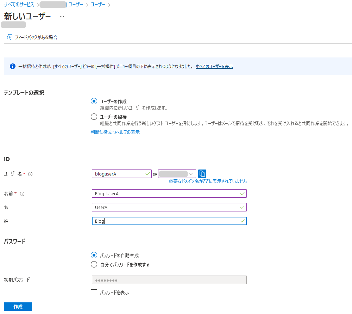Image resolution: width=352 pixels, height=314 pixels.
Task: Go to すべてのサービス breadcrumb
Action: coord(19,5)
